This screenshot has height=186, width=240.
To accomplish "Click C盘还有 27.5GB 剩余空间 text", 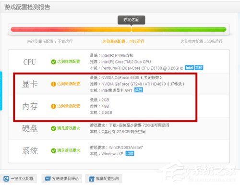I will pyautogui.click(x=123, y=132).
